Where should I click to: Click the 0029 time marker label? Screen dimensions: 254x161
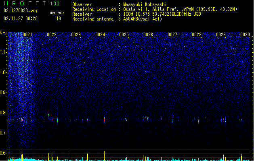(221, 35)
